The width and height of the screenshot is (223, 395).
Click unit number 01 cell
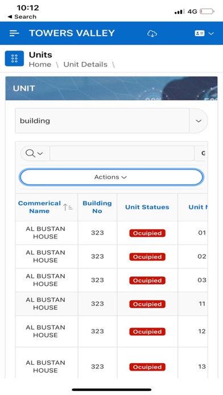coord(202,233)
